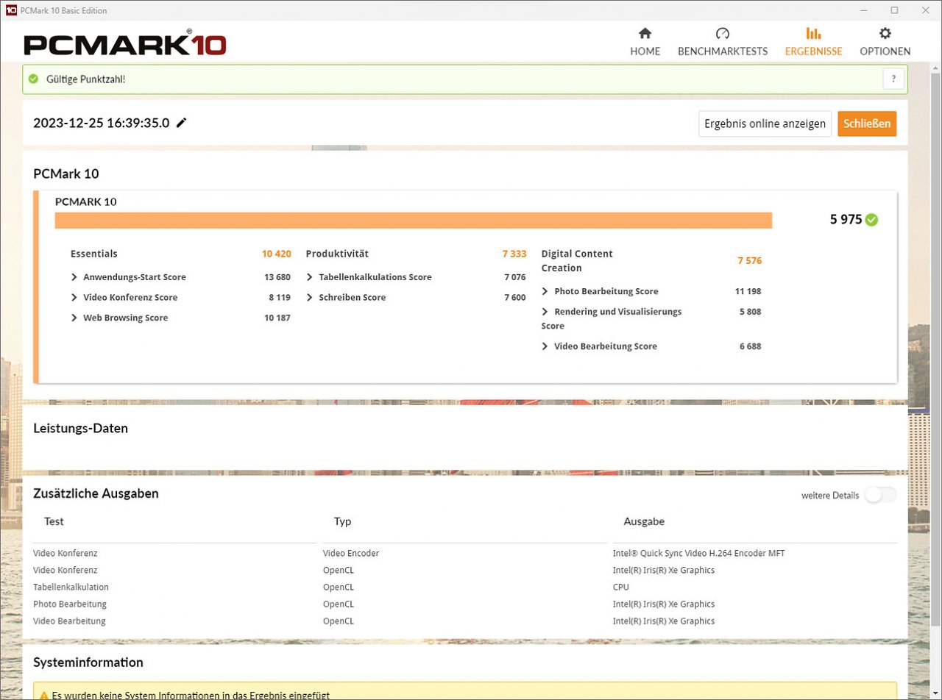Image resolution: width=942 pixels, height=700 pixels.
Task: Click the Optionen gear icon
Action: tap(885, 33)
